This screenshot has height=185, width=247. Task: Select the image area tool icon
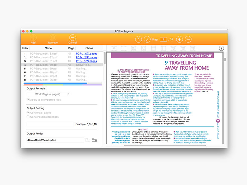click(x=134, y=48)
